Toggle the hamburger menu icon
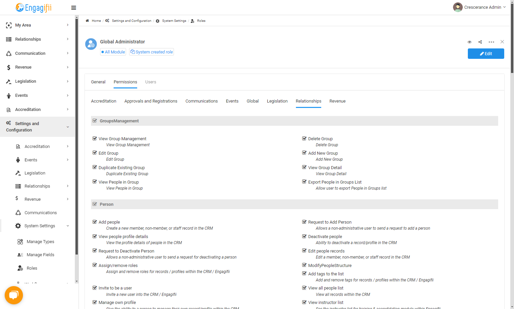The image size is (514, 309). (x=73, y=8)
